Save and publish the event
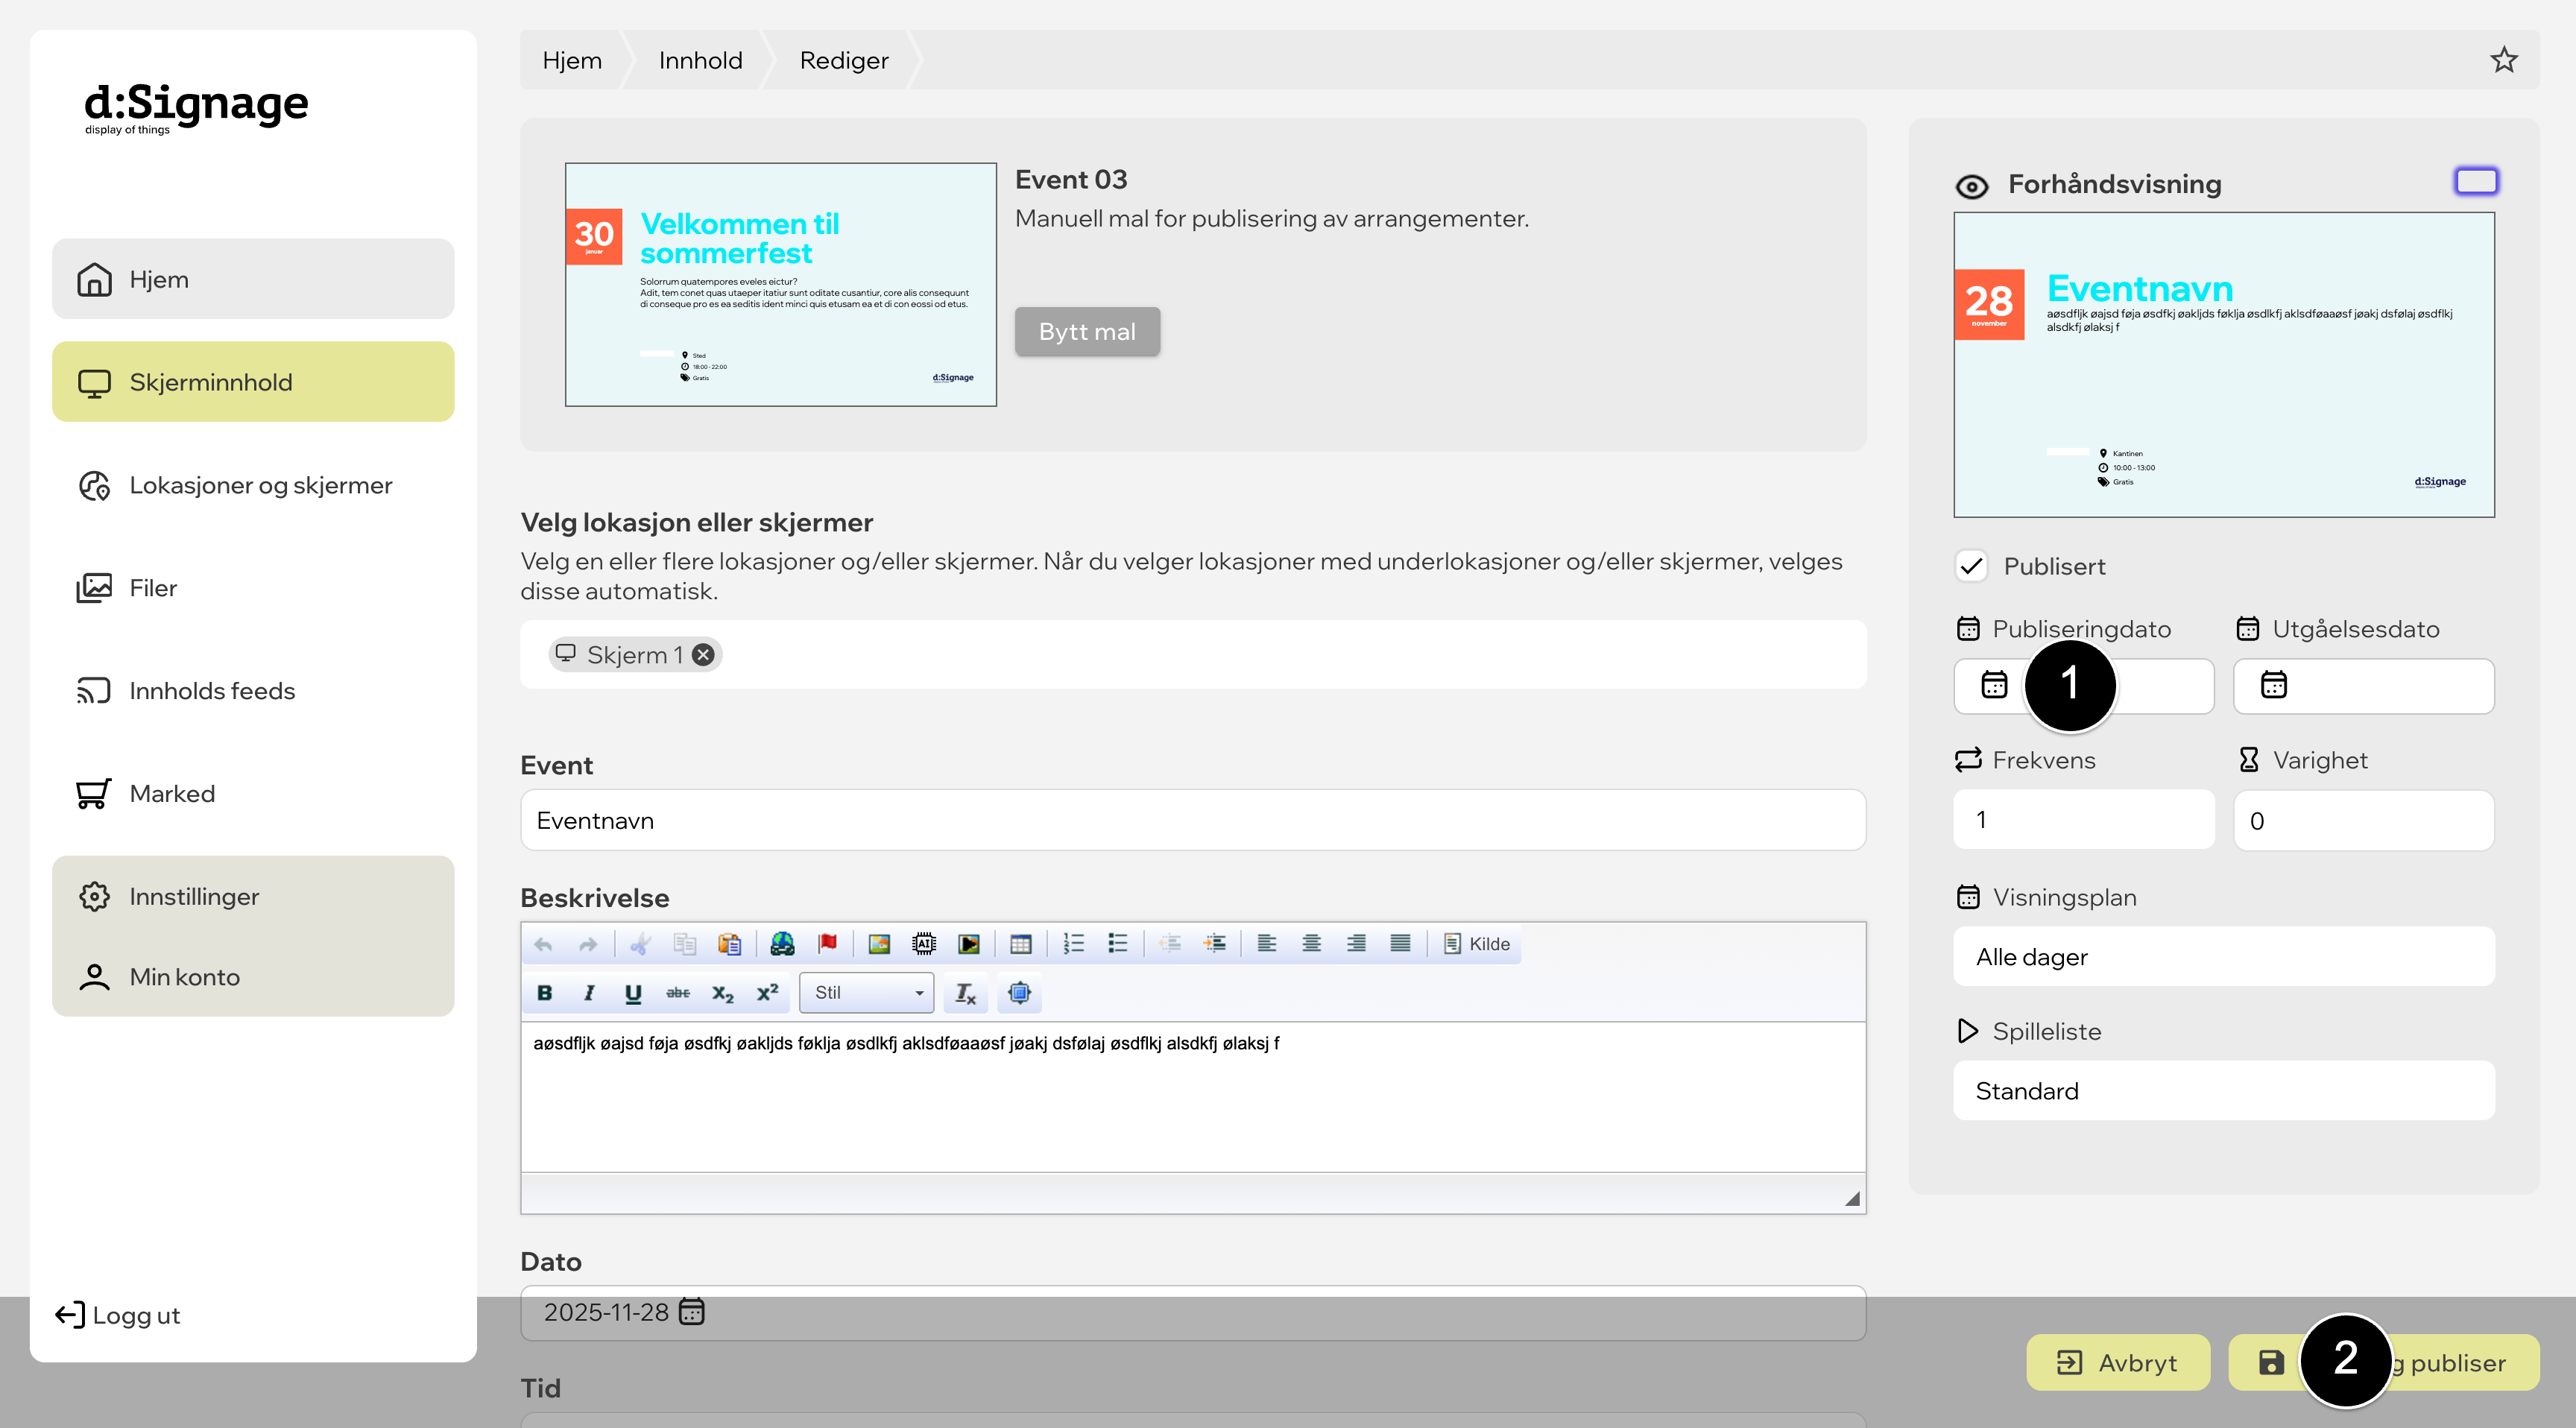This screenshot has height=1428, width=2576. point(2384,1363)
